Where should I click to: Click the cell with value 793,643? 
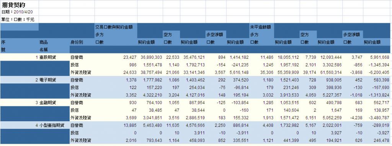tap(155, 141)
